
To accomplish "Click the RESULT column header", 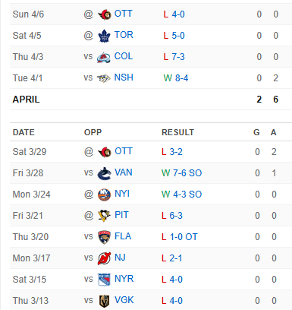I will (x=177, y=132).
